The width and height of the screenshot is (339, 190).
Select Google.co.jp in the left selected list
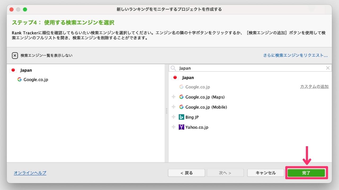coord(36,79)
